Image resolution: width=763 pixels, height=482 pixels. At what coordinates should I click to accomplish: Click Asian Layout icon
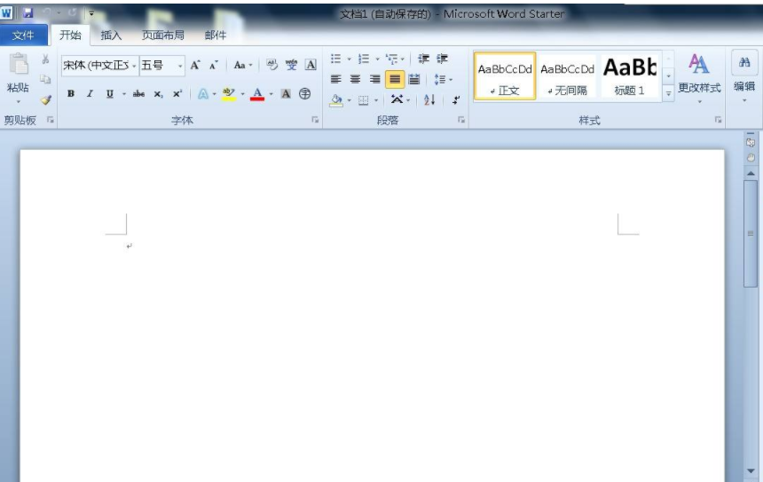pos(397,99)
